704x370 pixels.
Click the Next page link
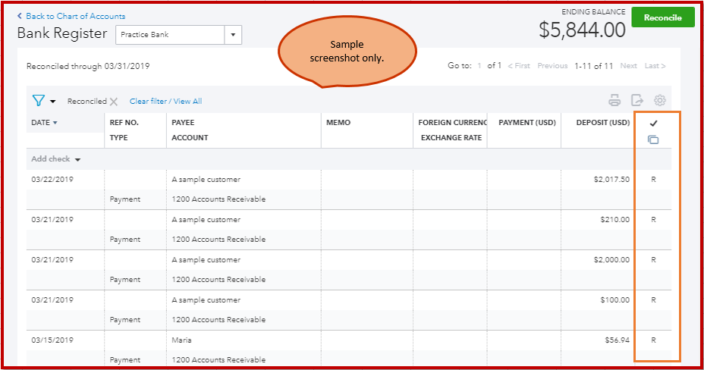(629, 65)
